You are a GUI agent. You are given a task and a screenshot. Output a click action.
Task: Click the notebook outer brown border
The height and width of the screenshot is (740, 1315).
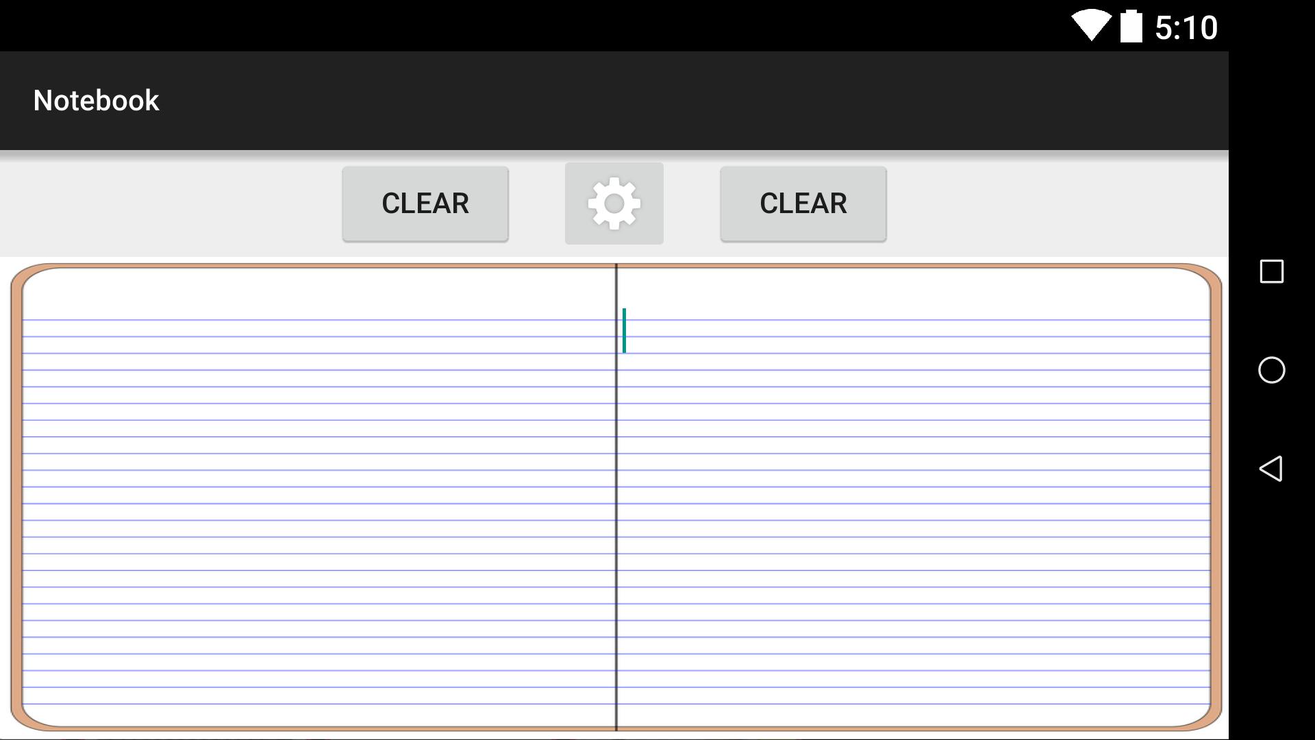click(x=14, y=493)
